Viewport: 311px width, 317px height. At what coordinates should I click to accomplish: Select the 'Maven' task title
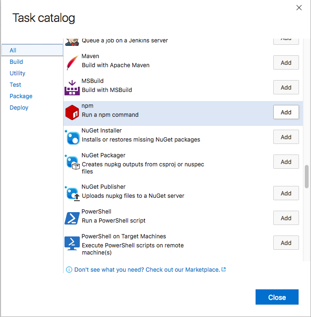pyautogui.click(x=90, y=56)
